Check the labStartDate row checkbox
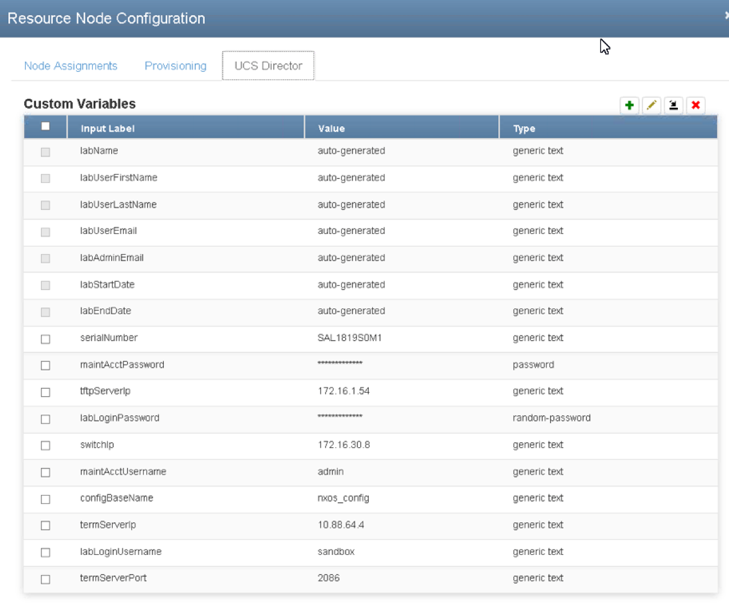 tap(45, 286)
